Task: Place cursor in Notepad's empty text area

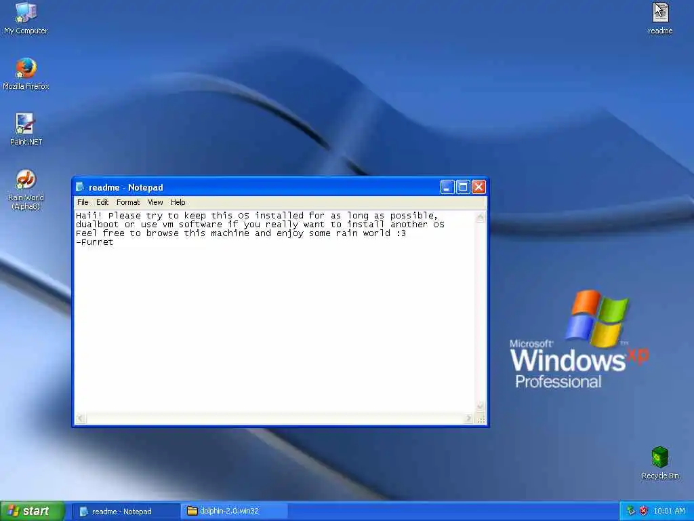Action: coord(274,328)
